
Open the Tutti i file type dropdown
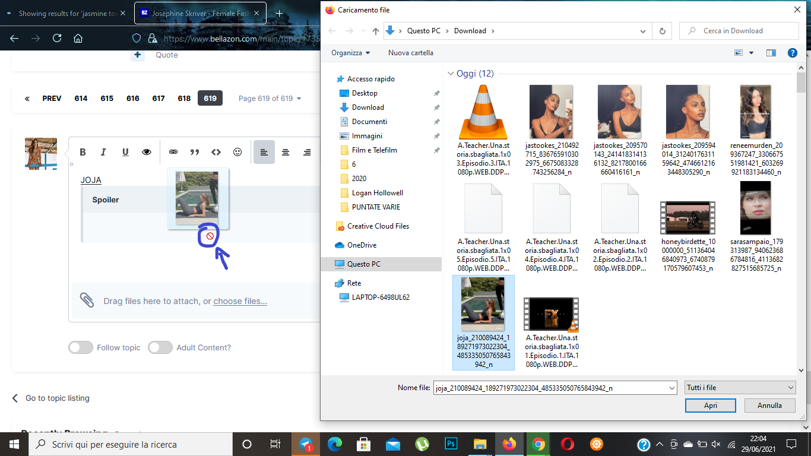click(x=740, y=388)
